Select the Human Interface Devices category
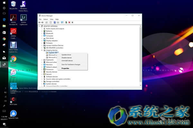Viewport: 193px width, 128px height. click(x=55, y=46)
